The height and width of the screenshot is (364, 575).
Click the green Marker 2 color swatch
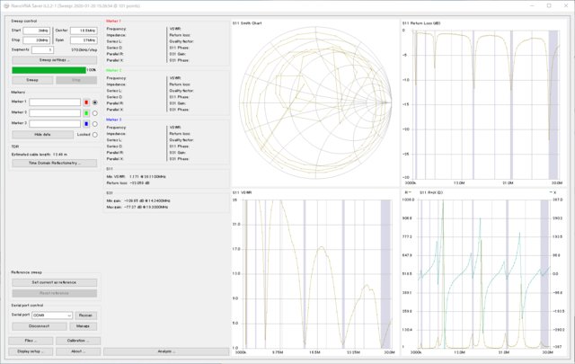tap(86, 113)
